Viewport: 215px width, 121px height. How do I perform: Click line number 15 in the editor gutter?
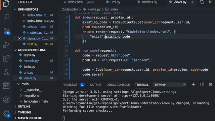point(66,50)
